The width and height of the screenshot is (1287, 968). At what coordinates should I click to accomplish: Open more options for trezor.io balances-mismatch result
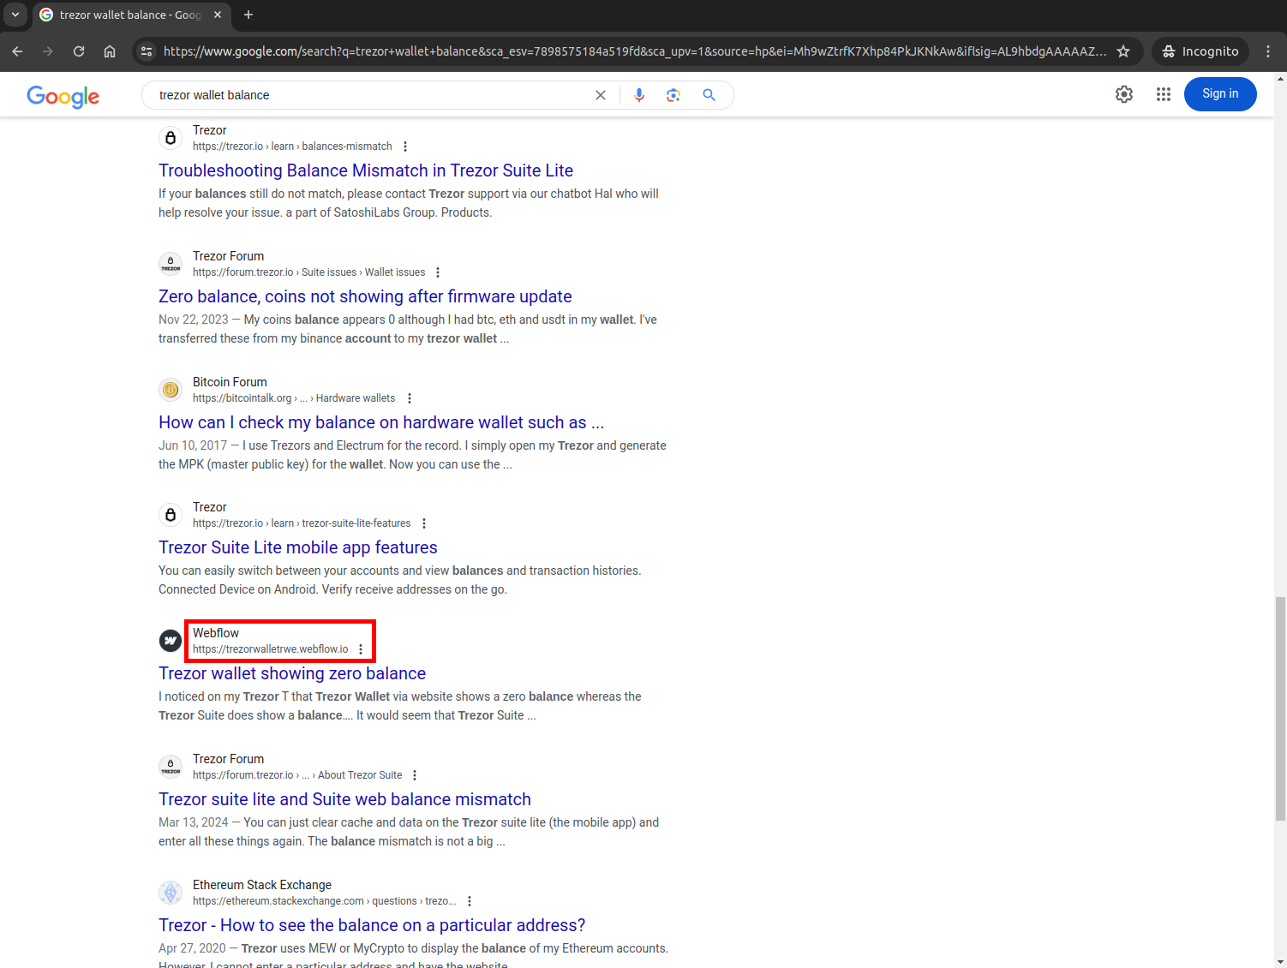click(x=405, y=146)
